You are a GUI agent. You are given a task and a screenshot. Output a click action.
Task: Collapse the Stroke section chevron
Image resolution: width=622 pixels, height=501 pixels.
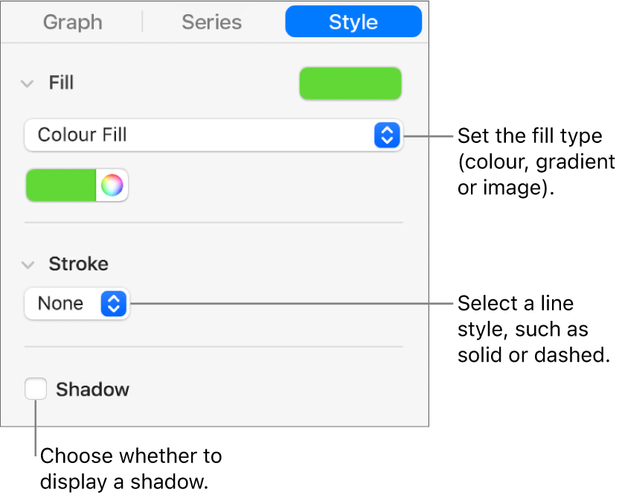[x=28, y=264]
